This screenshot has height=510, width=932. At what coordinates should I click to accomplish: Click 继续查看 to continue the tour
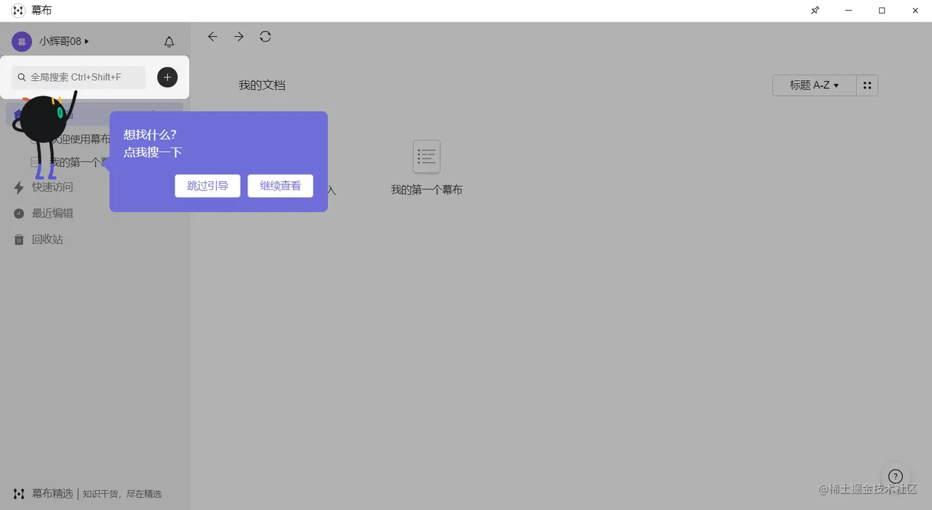pyautogui.click(x=280, y=186)
